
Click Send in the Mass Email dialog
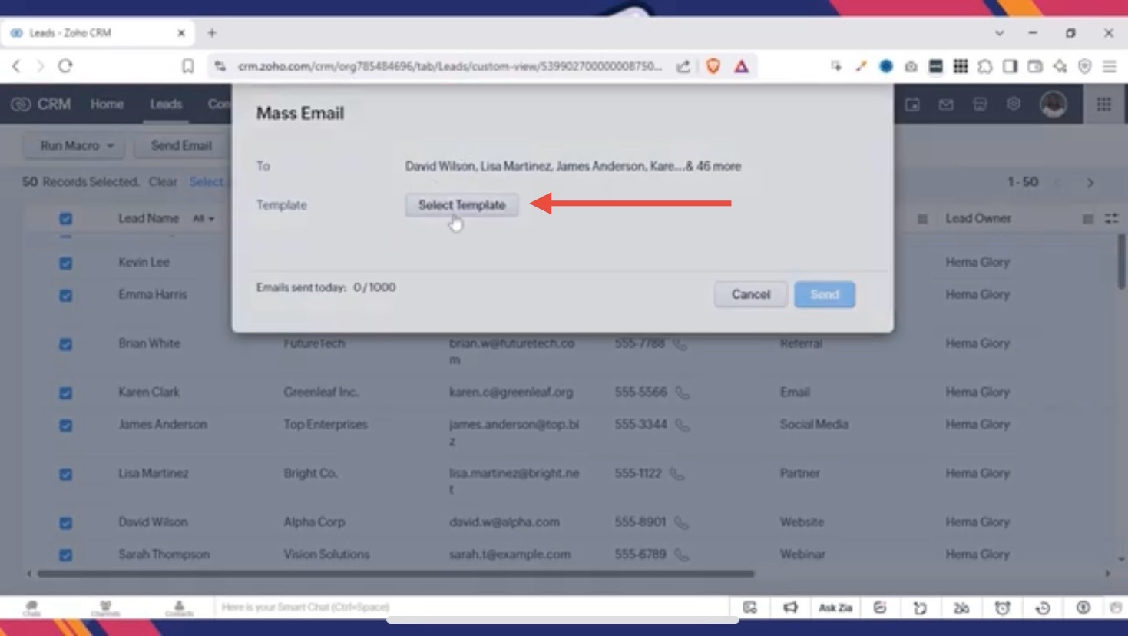824,294
